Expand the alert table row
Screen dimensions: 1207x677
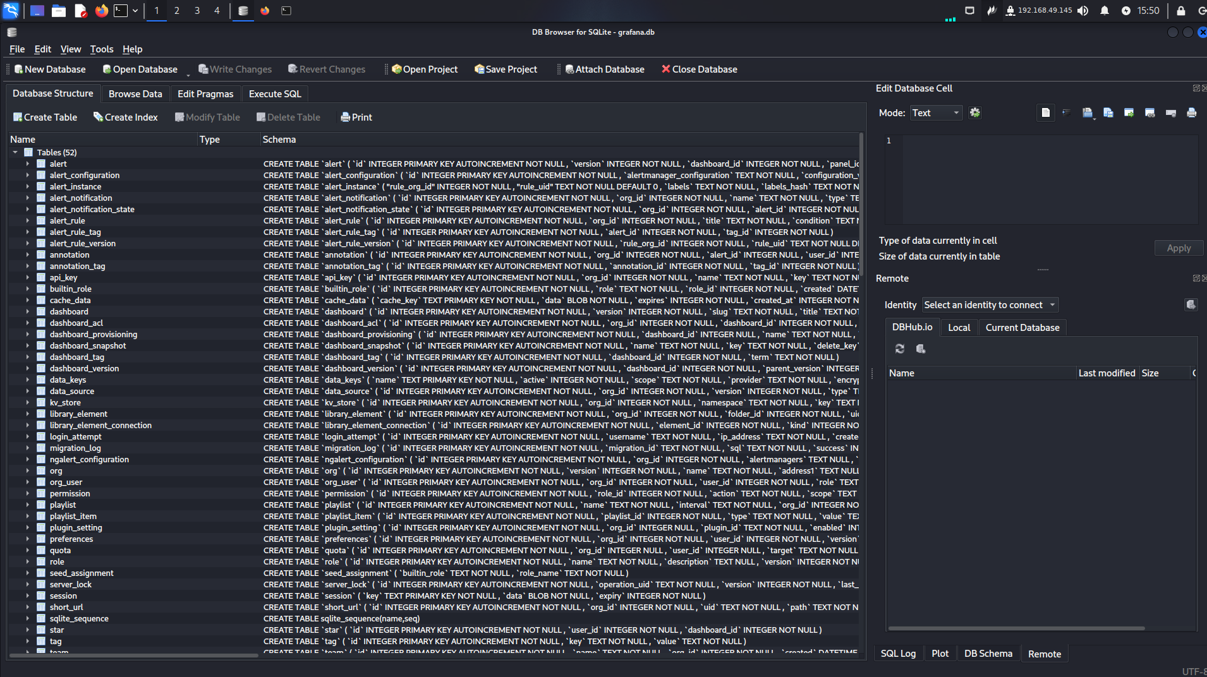click(28, 164)
